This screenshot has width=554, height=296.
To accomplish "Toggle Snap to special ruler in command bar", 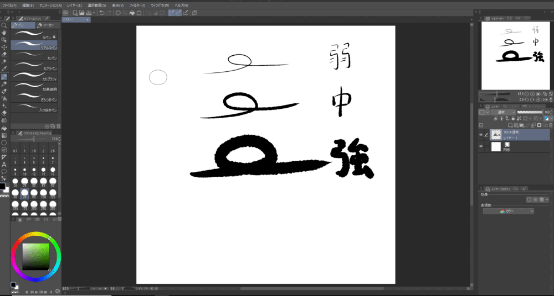I will 178,13.
